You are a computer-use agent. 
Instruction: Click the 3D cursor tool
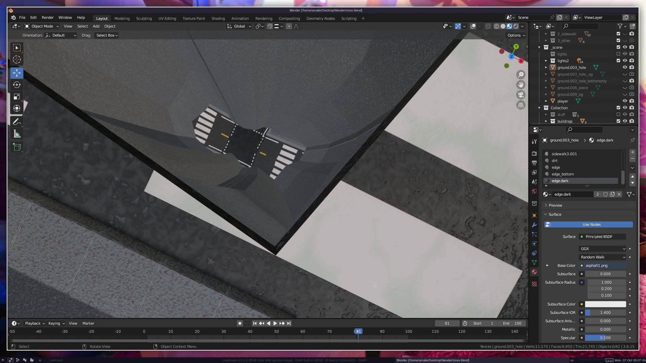pyautogui.click(x=16, y=60)
